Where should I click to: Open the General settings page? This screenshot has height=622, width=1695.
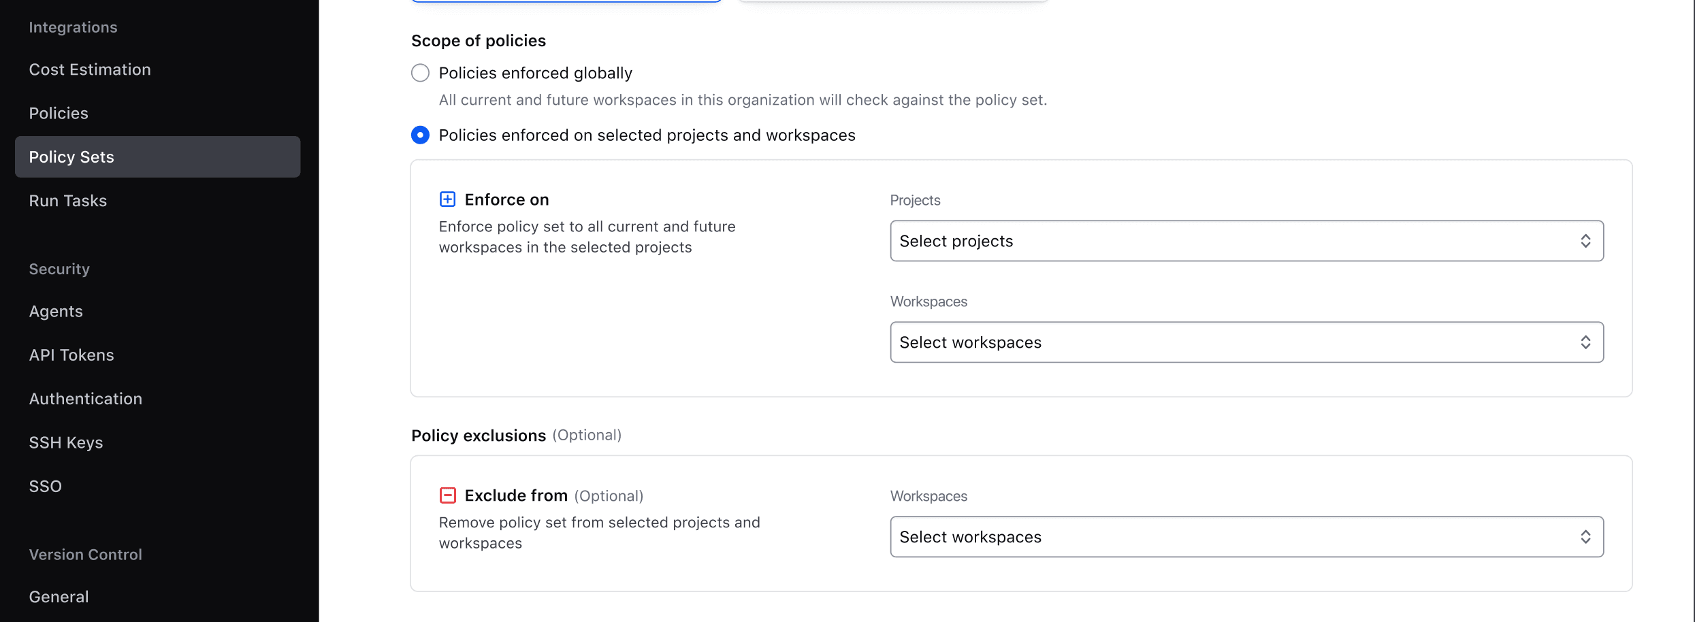pyautogui.click(x=59, y=596)
